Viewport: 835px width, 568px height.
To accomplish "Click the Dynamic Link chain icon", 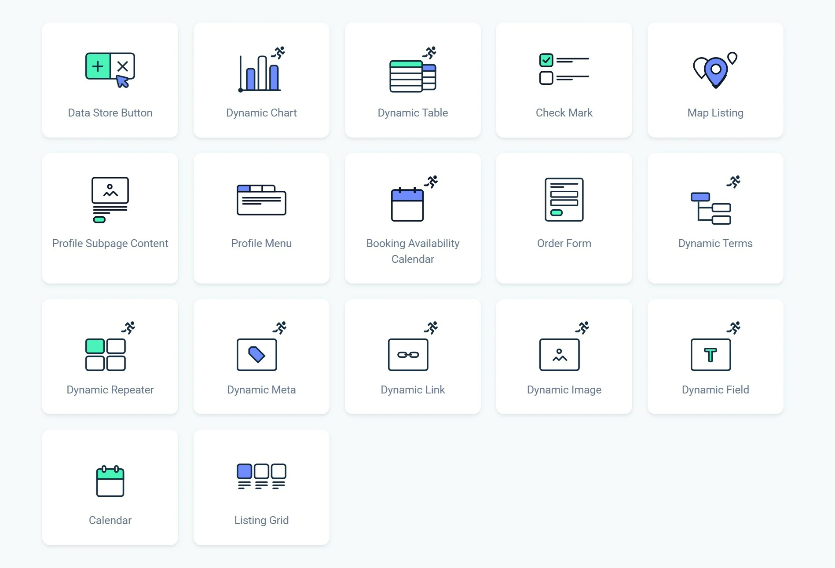I will pos(408,354).
